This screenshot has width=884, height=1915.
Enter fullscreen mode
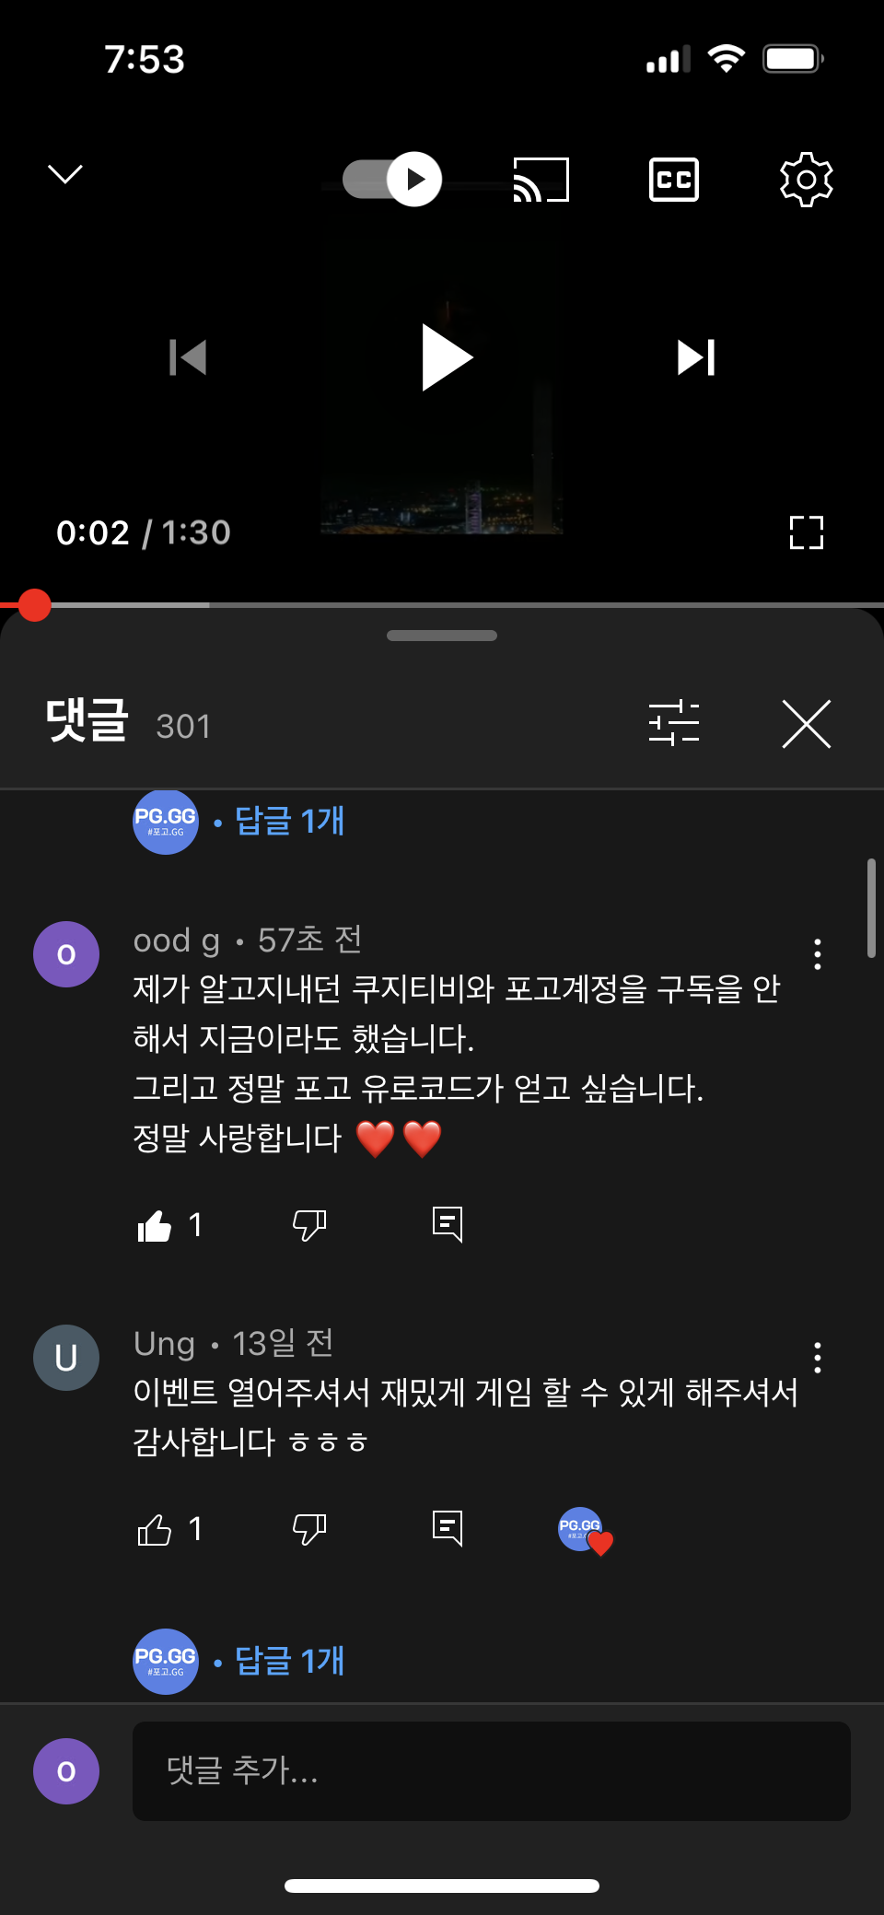click(x=806, y=532)
